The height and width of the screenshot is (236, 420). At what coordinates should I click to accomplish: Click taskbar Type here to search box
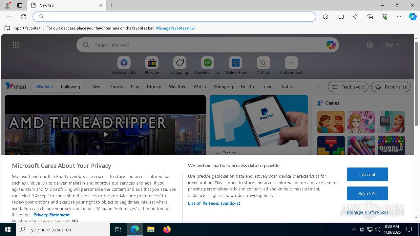coord(63,229)
